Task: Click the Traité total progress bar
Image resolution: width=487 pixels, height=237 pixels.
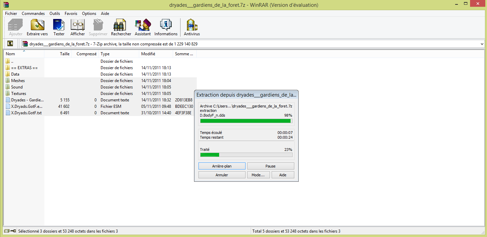Action: [246, 155]
